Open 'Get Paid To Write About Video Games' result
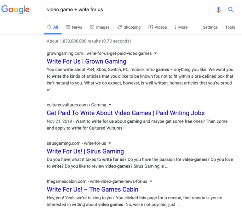The width and height of the screenshot is (242, 211). pos(126,113)
